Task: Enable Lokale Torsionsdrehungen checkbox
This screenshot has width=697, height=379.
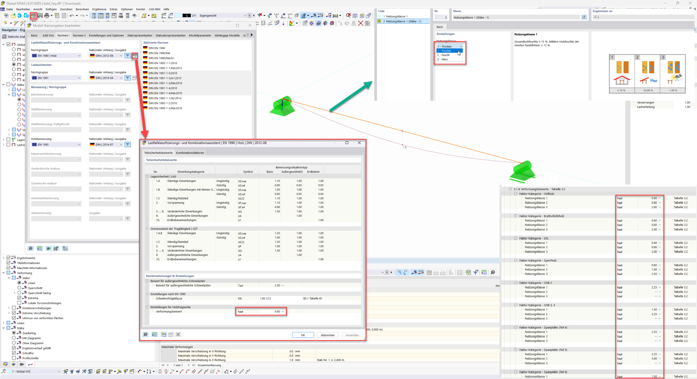Action: click(19, 303)
